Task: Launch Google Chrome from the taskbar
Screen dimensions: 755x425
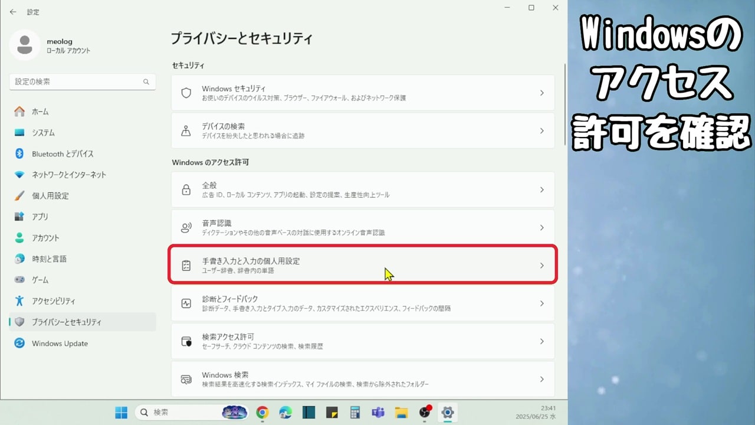Action: (x=262, y=413)
